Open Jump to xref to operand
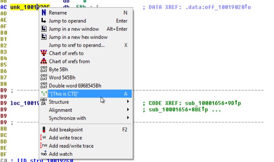 click(x=86, y=45)
